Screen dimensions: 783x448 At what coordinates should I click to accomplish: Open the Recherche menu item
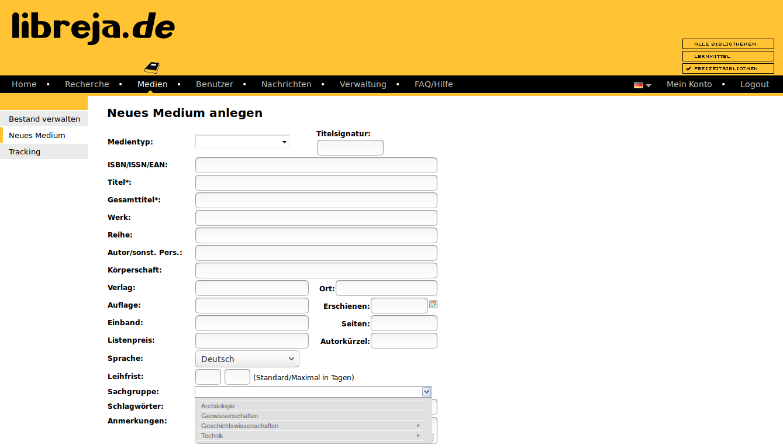pos(87,84)
